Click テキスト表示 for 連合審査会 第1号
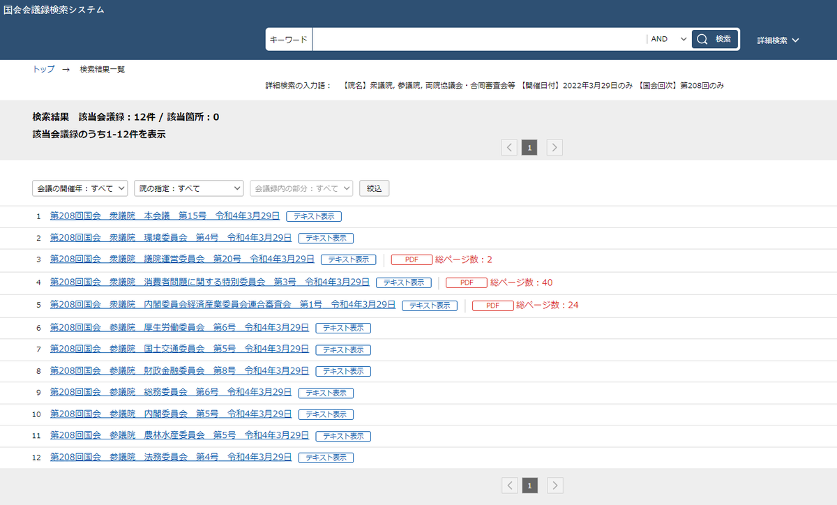 (430, 306)
